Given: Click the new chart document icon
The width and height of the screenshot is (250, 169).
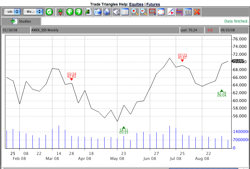Looking at the screenshot, I should [88, 12].
